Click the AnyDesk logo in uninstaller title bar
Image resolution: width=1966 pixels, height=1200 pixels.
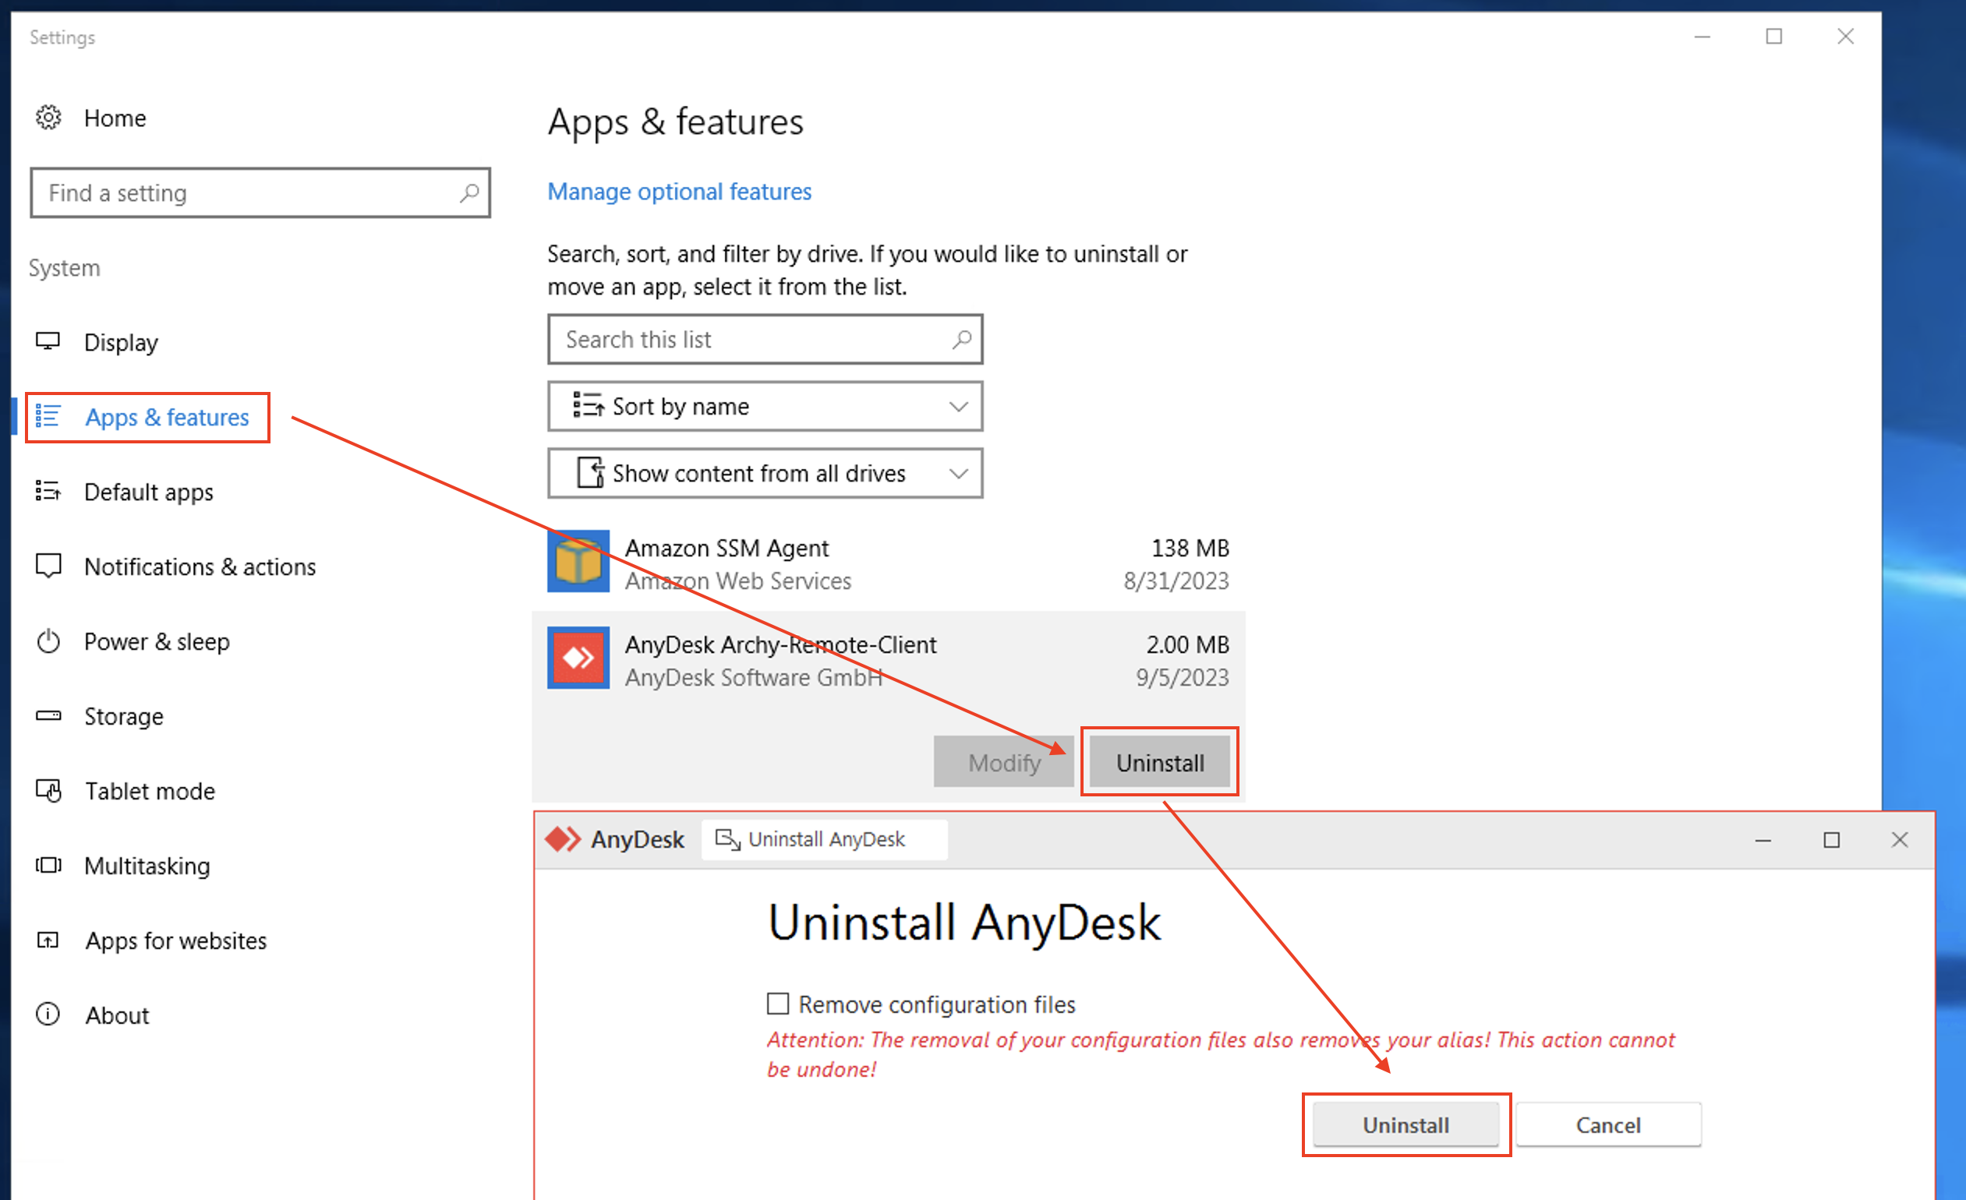(x=563, y=838)
